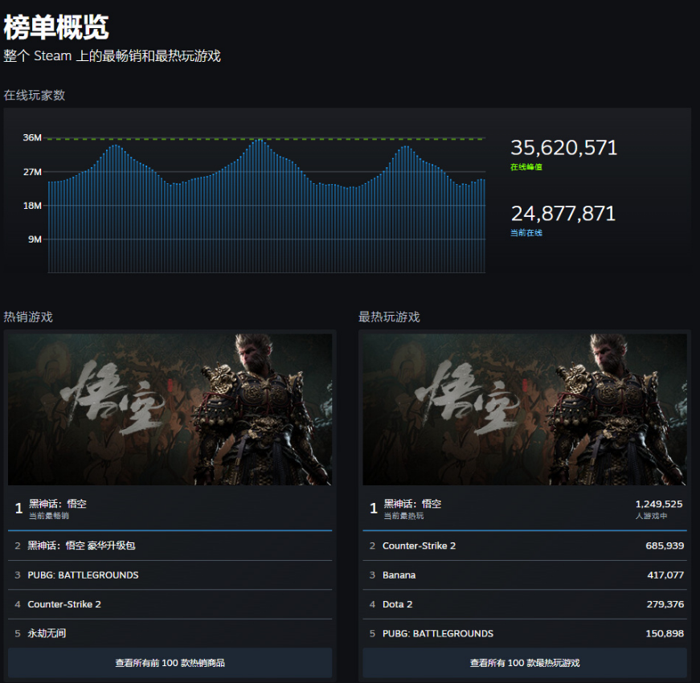Open Counter-Strike 2 in the top sellers list

coord(170,604)
